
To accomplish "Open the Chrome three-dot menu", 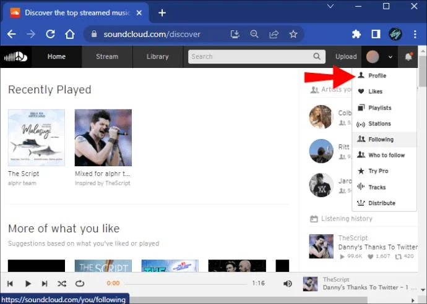I will 415,34.
